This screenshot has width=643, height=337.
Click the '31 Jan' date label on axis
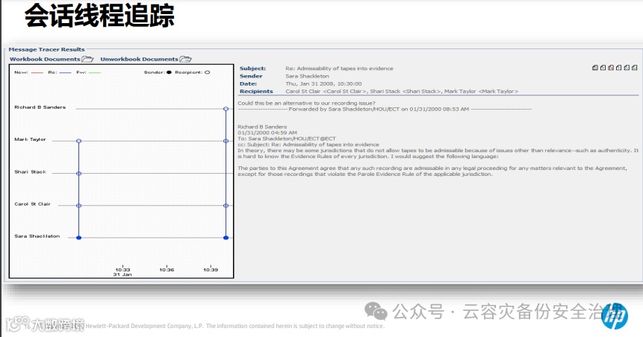pos(122,274)
